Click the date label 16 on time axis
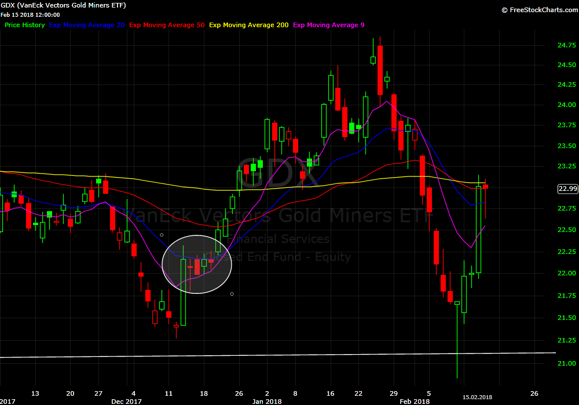This screenshot has width=579, height=405. 331,393
